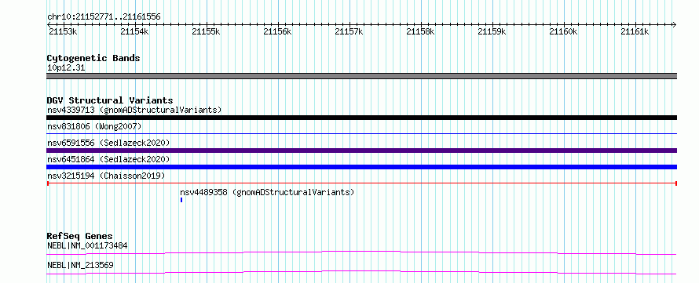Open the NEBL|NM_213569 transcript label

80,265
